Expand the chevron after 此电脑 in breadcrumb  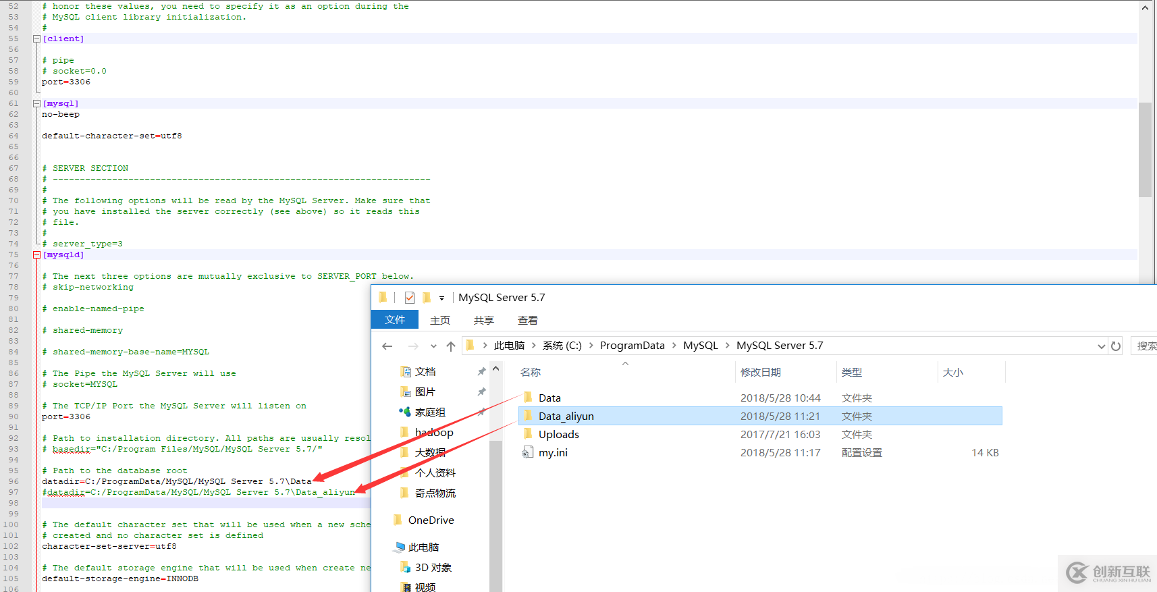(x=533, y=346)
